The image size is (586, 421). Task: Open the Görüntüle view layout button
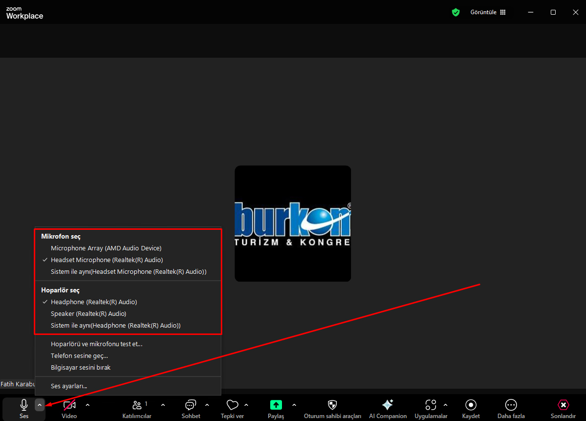coord(488,12)
